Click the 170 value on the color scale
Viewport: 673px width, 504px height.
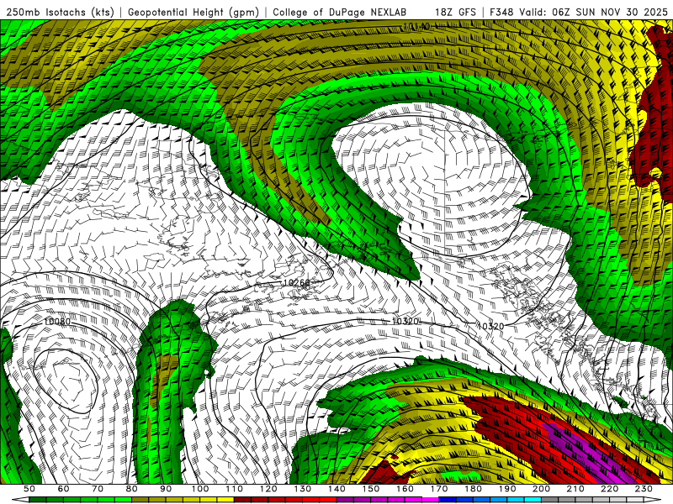coord(439,489)
